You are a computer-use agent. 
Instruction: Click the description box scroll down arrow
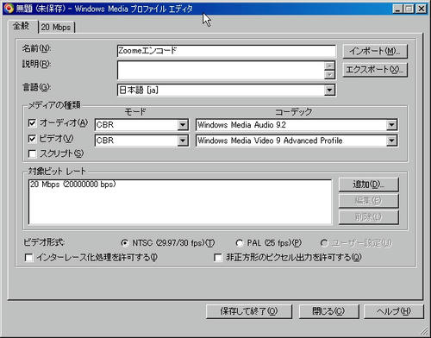pos(329,75)
